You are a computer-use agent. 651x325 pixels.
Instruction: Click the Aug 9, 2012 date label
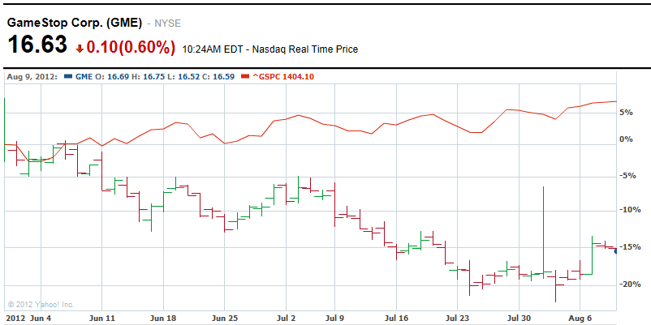click(32, 77)
